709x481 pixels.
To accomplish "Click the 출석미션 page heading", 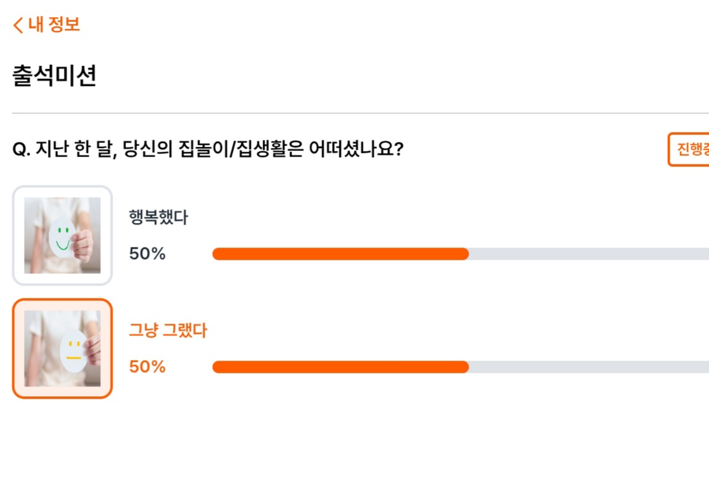I will pyautogui.click(x=54, y=76).
